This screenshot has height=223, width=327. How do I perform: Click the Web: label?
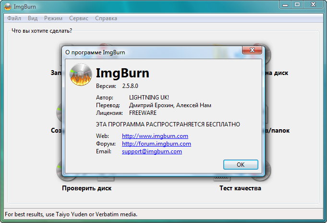point(102,136)
